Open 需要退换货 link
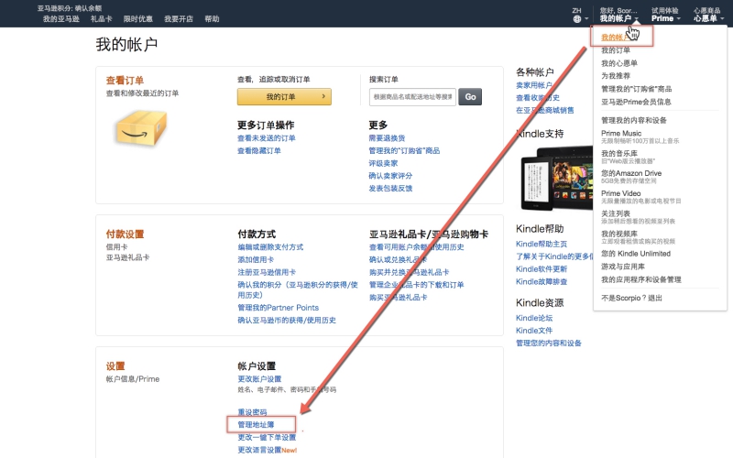Image resolution: width=733 pixels, height=458 pixels. coord(387,138)
